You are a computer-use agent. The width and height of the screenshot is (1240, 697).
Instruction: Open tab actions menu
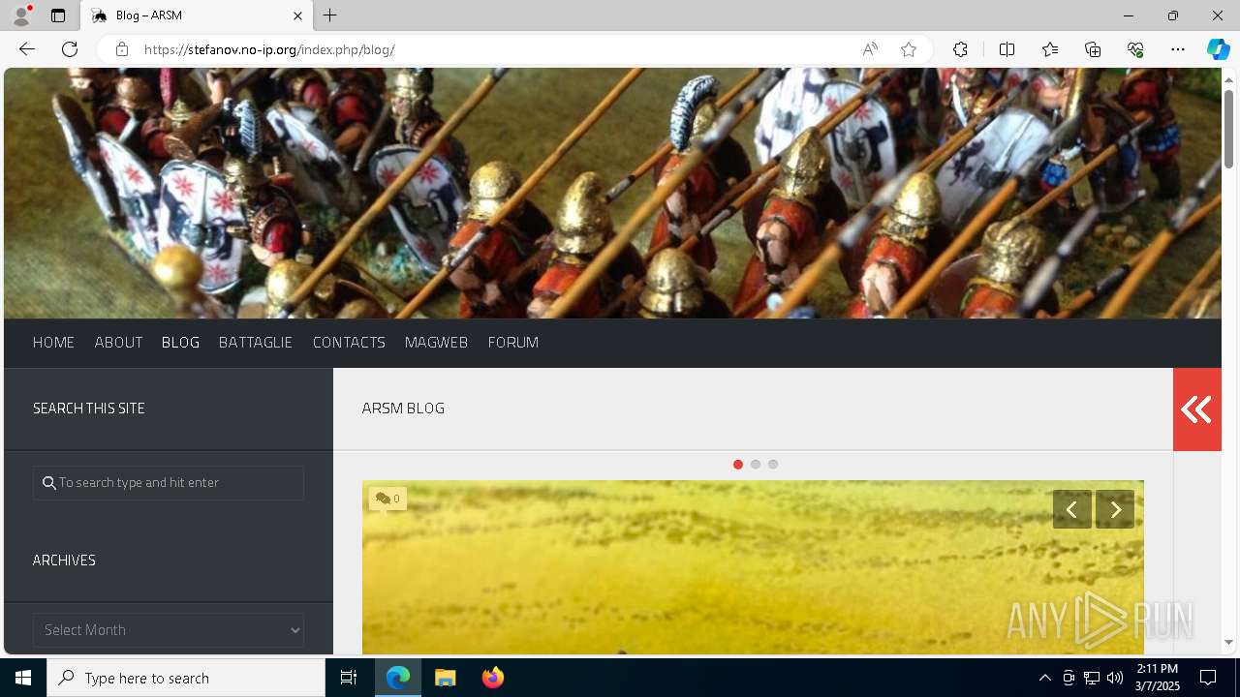58,15
